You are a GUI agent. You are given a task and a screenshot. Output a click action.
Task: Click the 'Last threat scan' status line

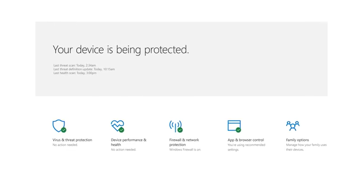point(74,65)
